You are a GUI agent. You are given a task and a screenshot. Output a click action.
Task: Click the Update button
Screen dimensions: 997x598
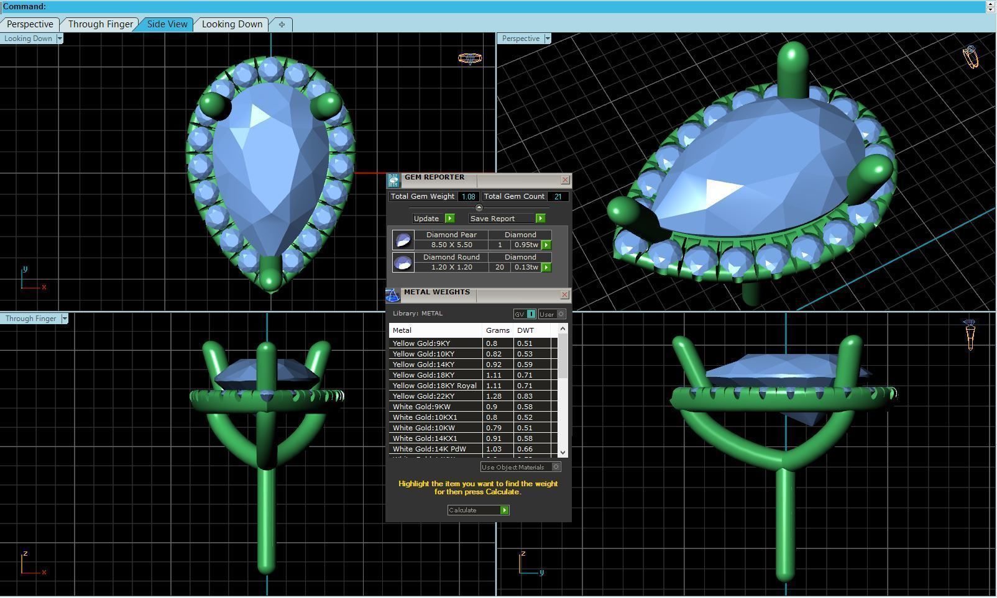tap(434, 219)
